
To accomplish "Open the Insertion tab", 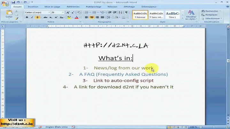I will coord(33,7).
